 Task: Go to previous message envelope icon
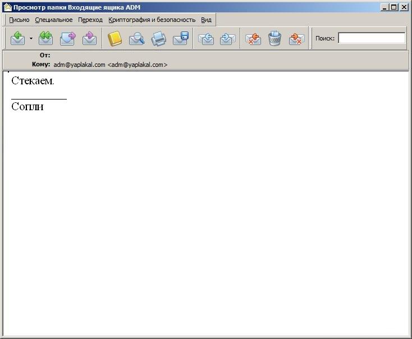click(206, 38)
